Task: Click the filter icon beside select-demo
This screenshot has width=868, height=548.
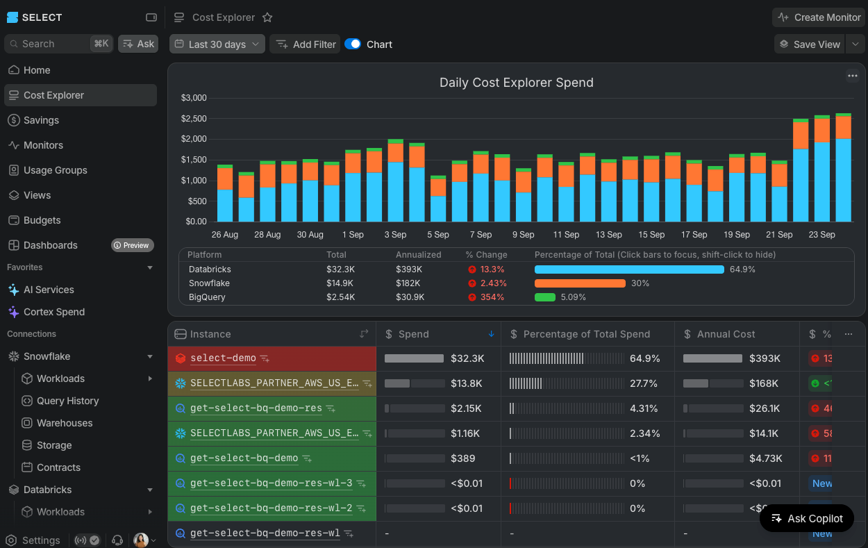Action: [265, 359]
